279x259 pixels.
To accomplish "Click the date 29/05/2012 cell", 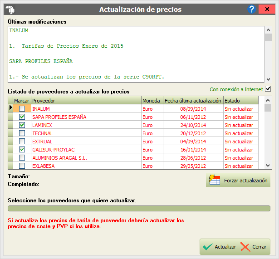I will (193, 166).
